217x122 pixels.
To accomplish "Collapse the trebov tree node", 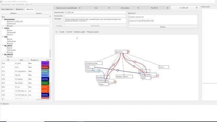I will click(3, 28).
